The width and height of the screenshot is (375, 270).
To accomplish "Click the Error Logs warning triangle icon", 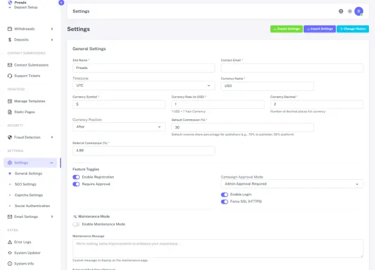I will pyautogui.click(x=10, y=242).
